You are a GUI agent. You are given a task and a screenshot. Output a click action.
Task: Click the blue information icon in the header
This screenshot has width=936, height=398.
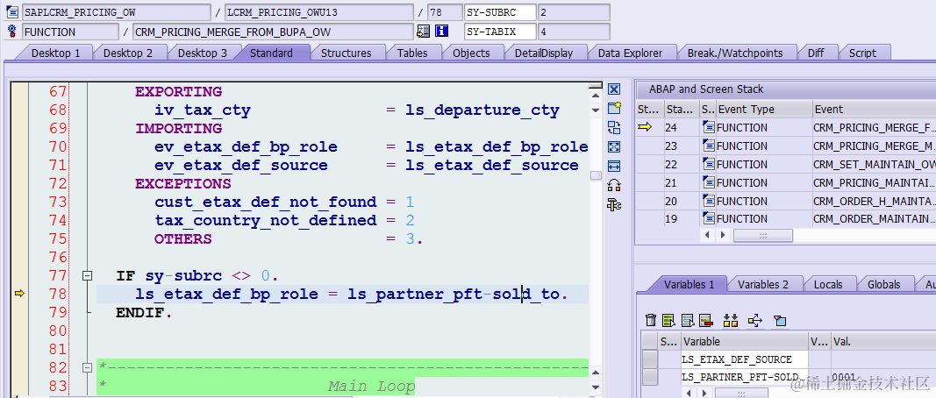442,31
